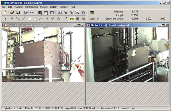
Task: Select the pan hand tool
Action: (83, 12)
